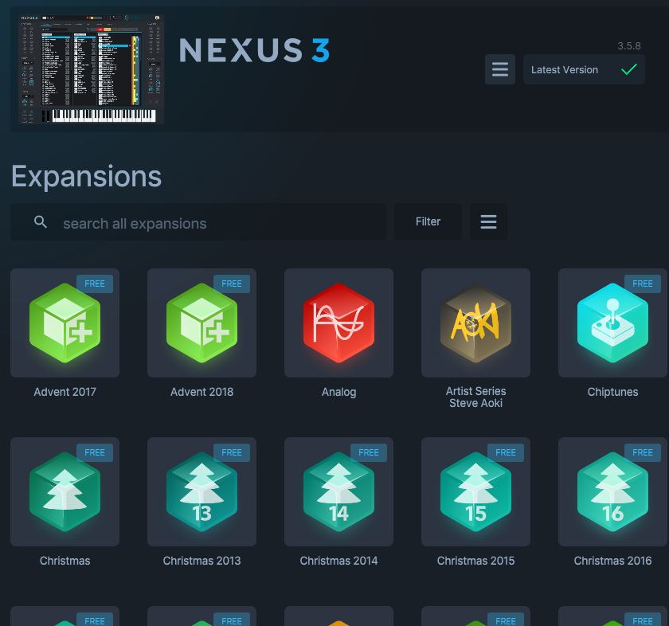Viewport: 669px width, 626px height.
Task: Open the Christmas 2014 expansion icon
Action: click(x=338, y=491)
